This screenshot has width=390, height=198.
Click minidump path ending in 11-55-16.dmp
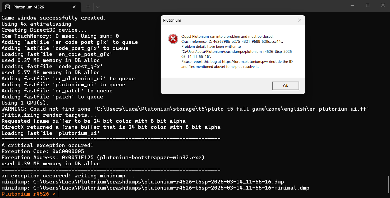(143, 182)
